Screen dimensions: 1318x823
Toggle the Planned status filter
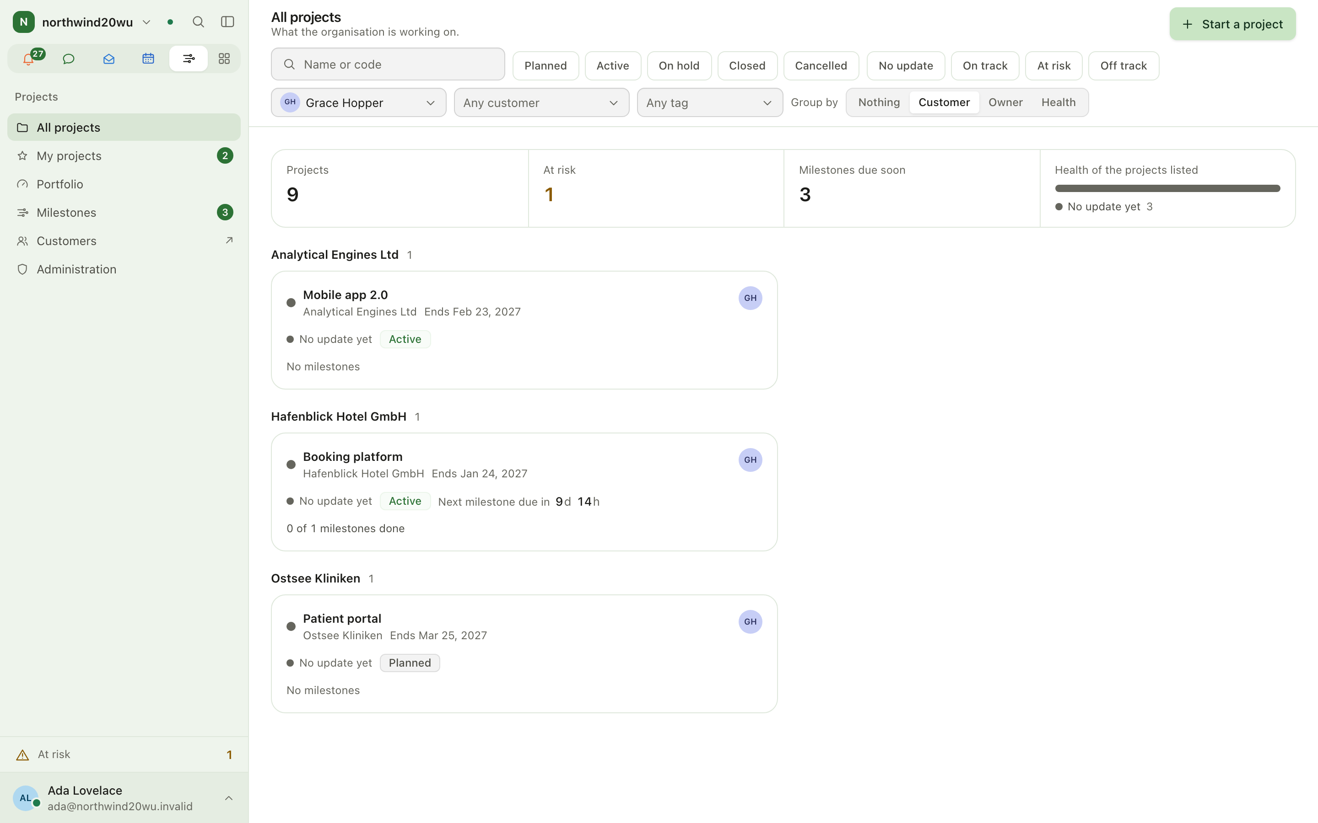[x=546, y=66]
